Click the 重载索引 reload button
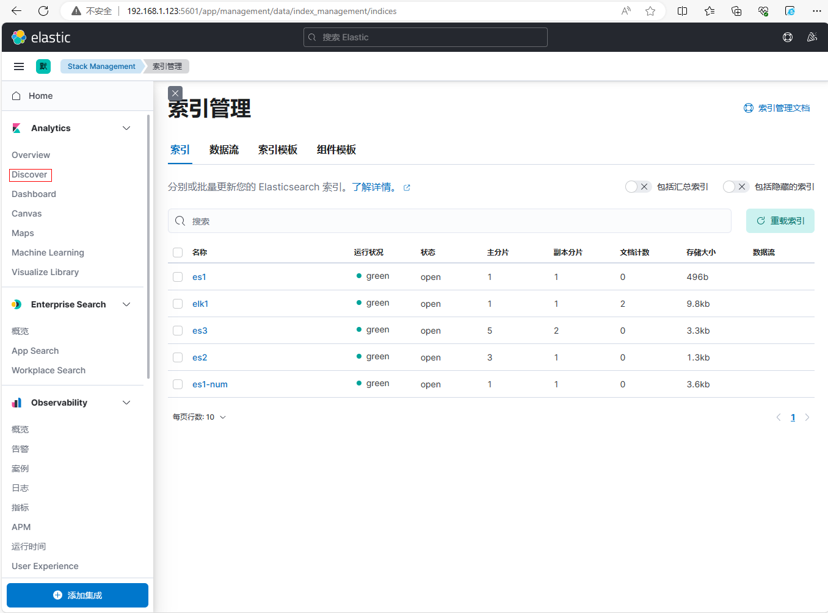 coord(780,221)
